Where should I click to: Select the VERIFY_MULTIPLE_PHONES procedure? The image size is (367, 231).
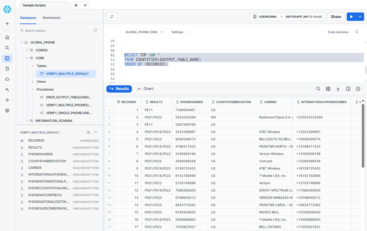(66, 105)
